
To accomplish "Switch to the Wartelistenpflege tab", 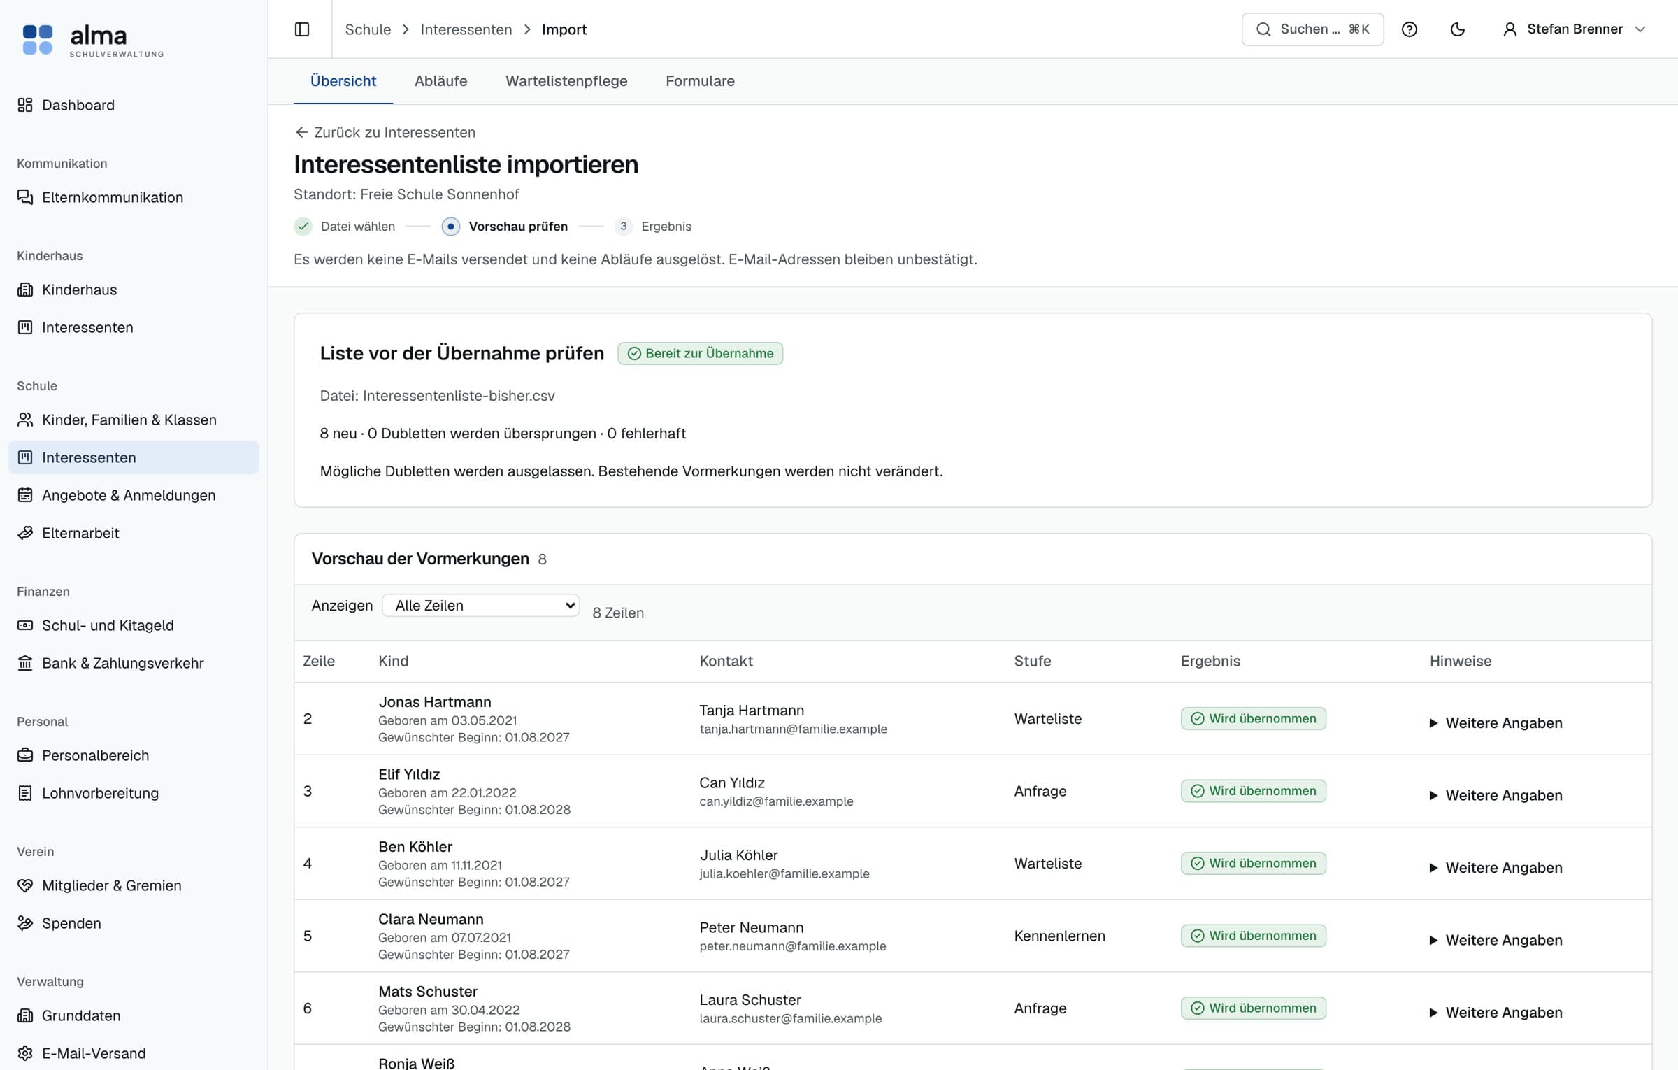I will click(566, 81).
